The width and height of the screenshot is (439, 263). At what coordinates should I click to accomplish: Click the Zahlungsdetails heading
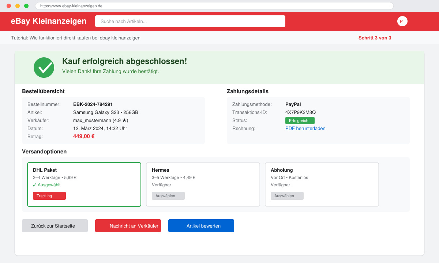pyautogui.click(x=248, y=91)
